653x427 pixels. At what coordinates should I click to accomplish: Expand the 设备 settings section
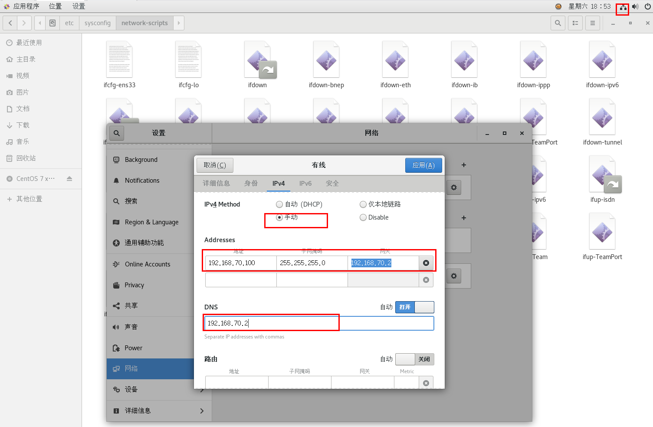[159, 390]
